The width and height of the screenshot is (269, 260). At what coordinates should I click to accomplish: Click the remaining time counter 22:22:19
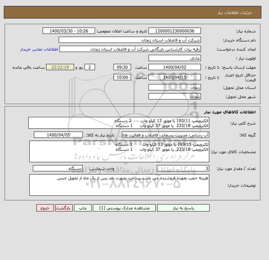(x=60, y=67)
